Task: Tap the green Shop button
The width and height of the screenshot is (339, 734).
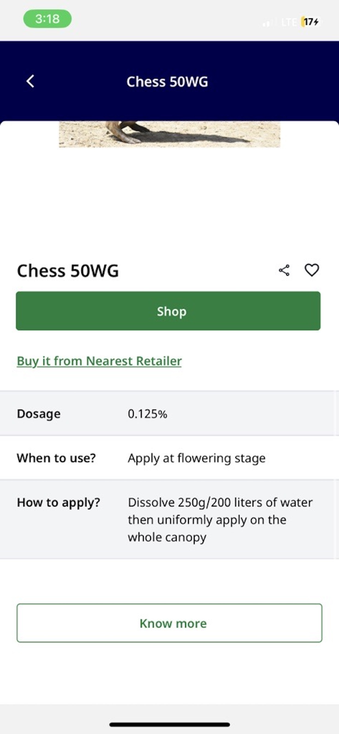Action: [169, 311]
